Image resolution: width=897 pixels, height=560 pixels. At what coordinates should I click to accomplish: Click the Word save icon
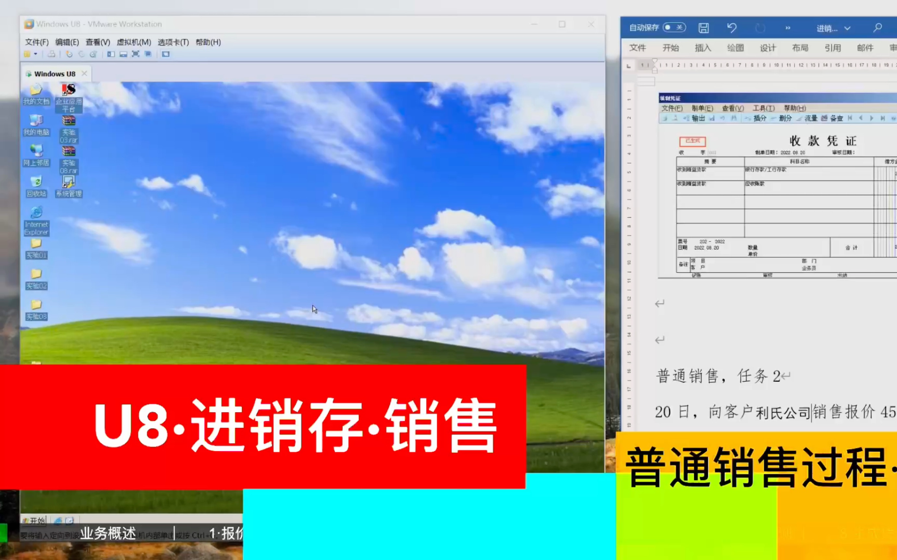coord(704,28)
